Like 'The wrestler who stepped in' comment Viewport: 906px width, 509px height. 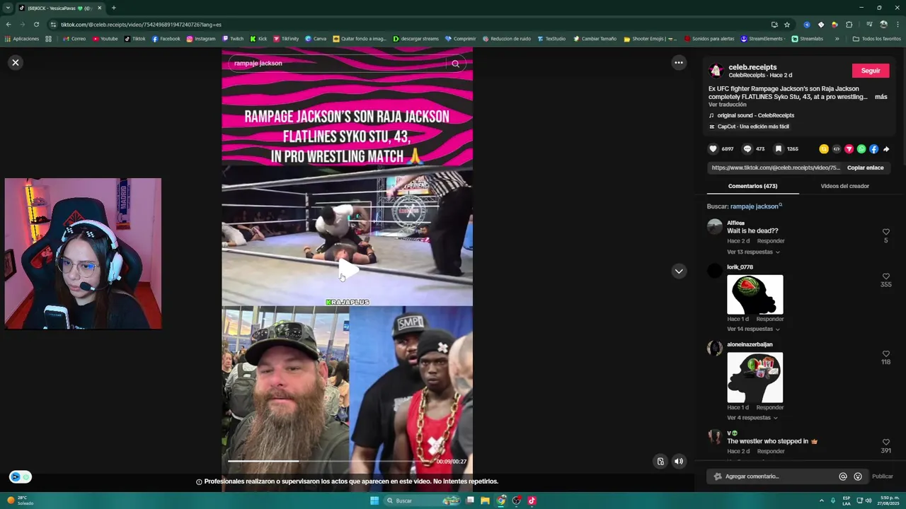click(885, 442)
